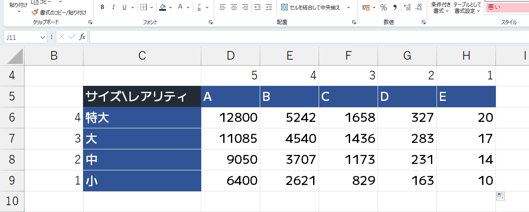Viewport: 529px width, 212px height.
Task: Select cell with value 9050
Action: [231, 160]
